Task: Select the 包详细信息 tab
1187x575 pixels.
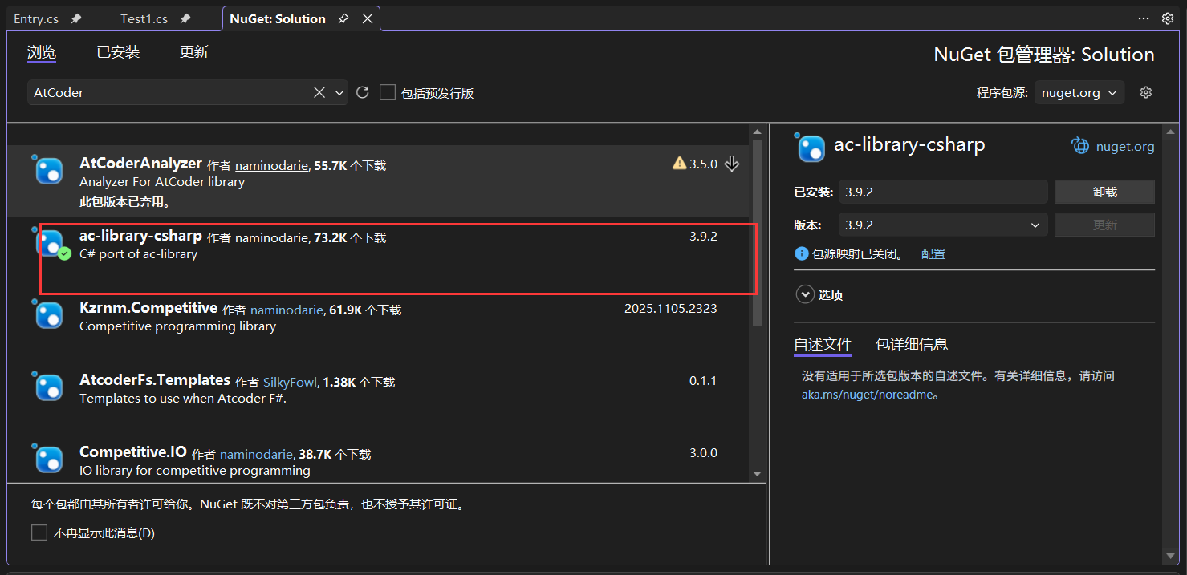Action: coord(912,345)
